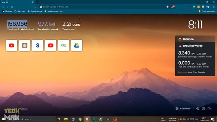Open Cortana circle icon on the taskbar
This screenshot has width=217, height=122.
coord(59,119)
